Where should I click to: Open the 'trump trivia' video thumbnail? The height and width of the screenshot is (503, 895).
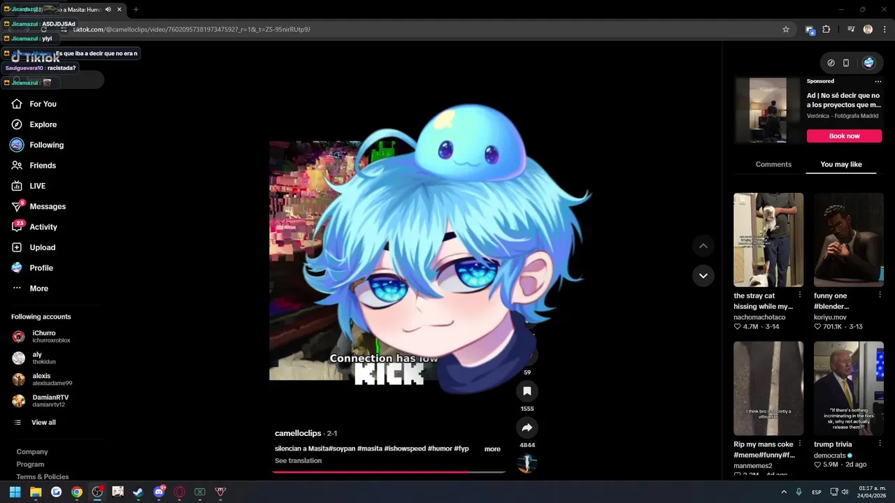pos(849,388)
